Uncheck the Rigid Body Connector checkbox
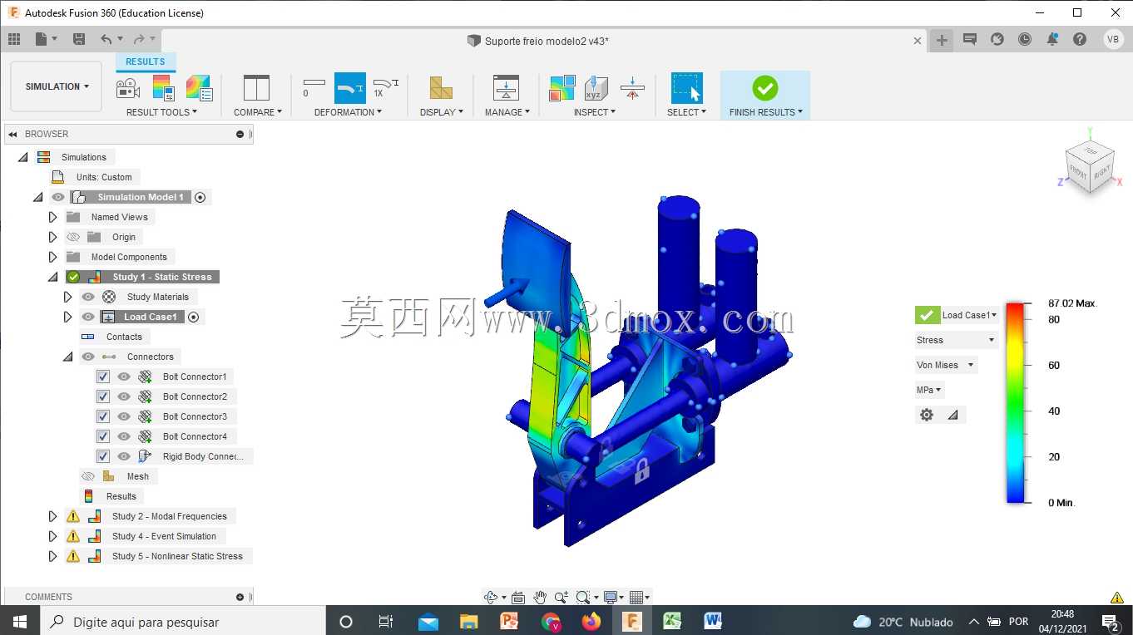1133x635 pixels. pyautogui.click(x=103, y=456)
